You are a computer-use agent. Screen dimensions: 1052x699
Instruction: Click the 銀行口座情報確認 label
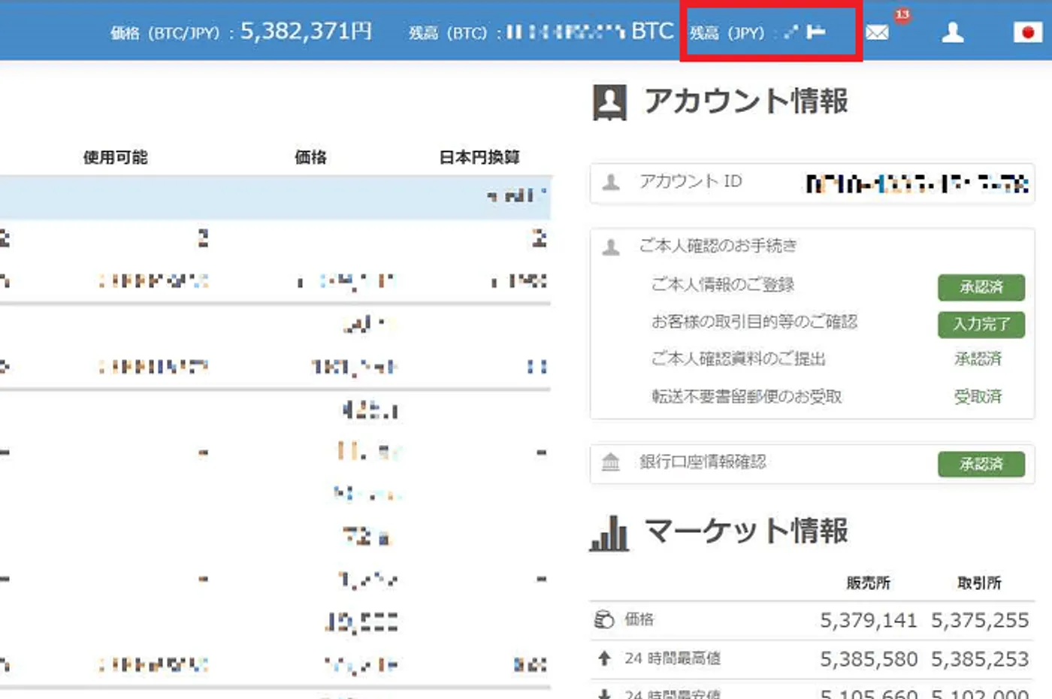click(x=703, y=461)
